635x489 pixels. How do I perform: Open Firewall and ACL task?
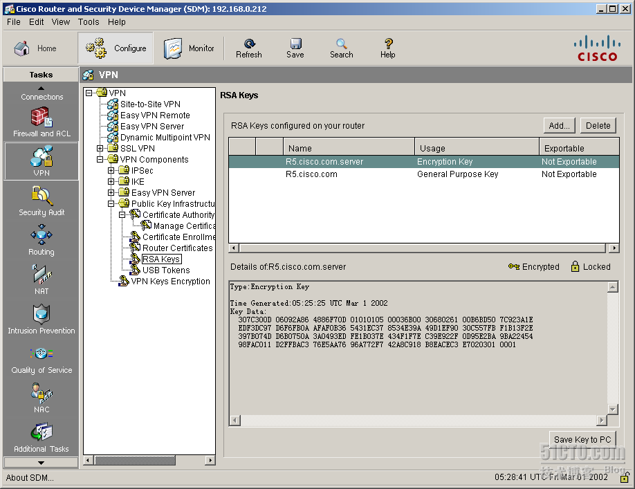coord(42,122)
